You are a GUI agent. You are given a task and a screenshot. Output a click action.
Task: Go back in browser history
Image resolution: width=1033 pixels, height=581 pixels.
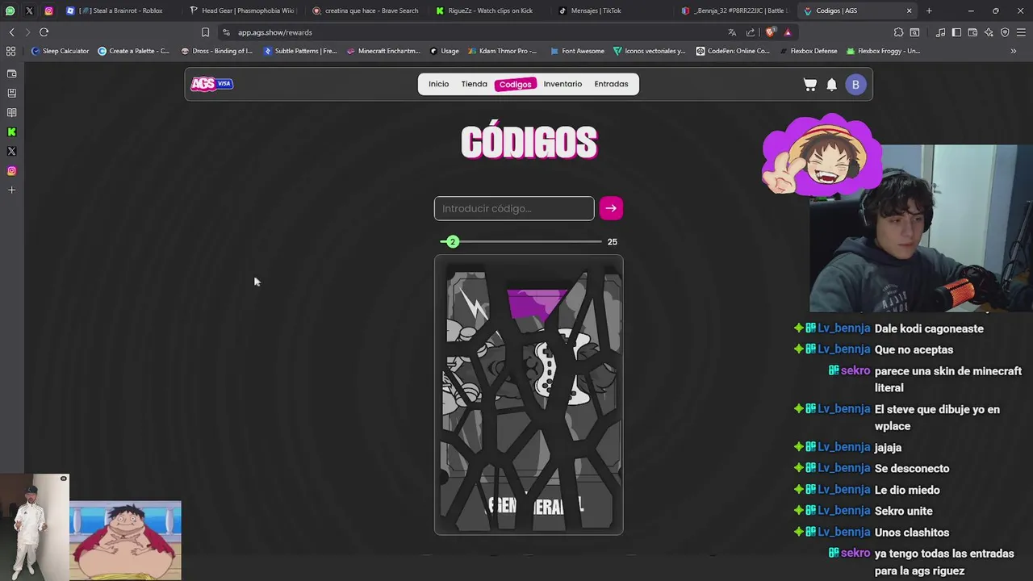point(11,32)
